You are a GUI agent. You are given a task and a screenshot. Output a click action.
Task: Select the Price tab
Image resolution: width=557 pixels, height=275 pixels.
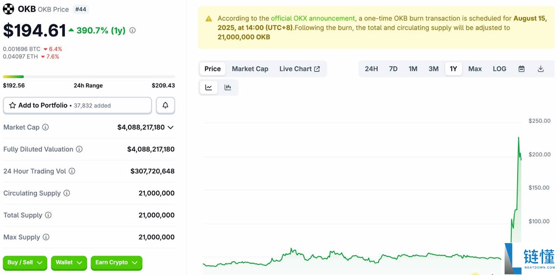point(213,69)
